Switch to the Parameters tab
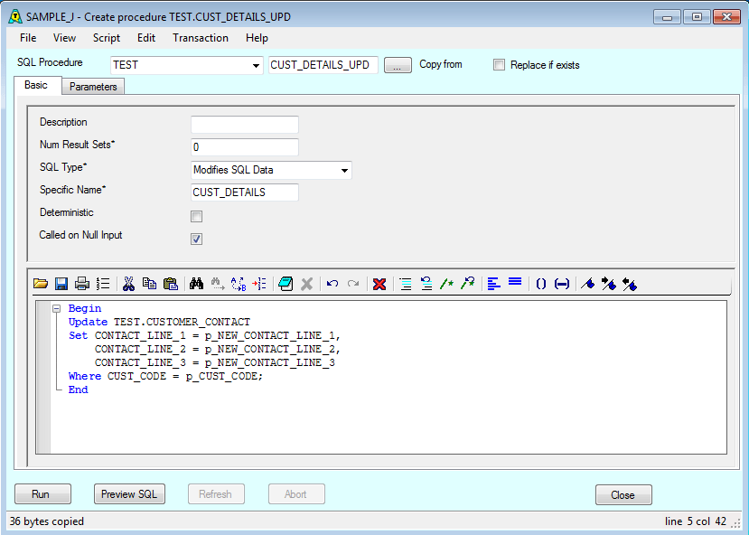This screenshot has height=535, width=749. click(93, 87)
